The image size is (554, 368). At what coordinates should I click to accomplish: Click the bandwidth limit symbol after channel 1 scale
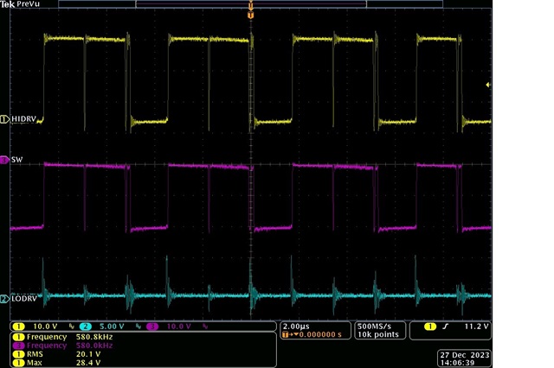(72, 327)
